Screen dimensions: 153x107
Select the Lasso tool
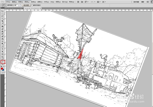click(x=3, y=16)
